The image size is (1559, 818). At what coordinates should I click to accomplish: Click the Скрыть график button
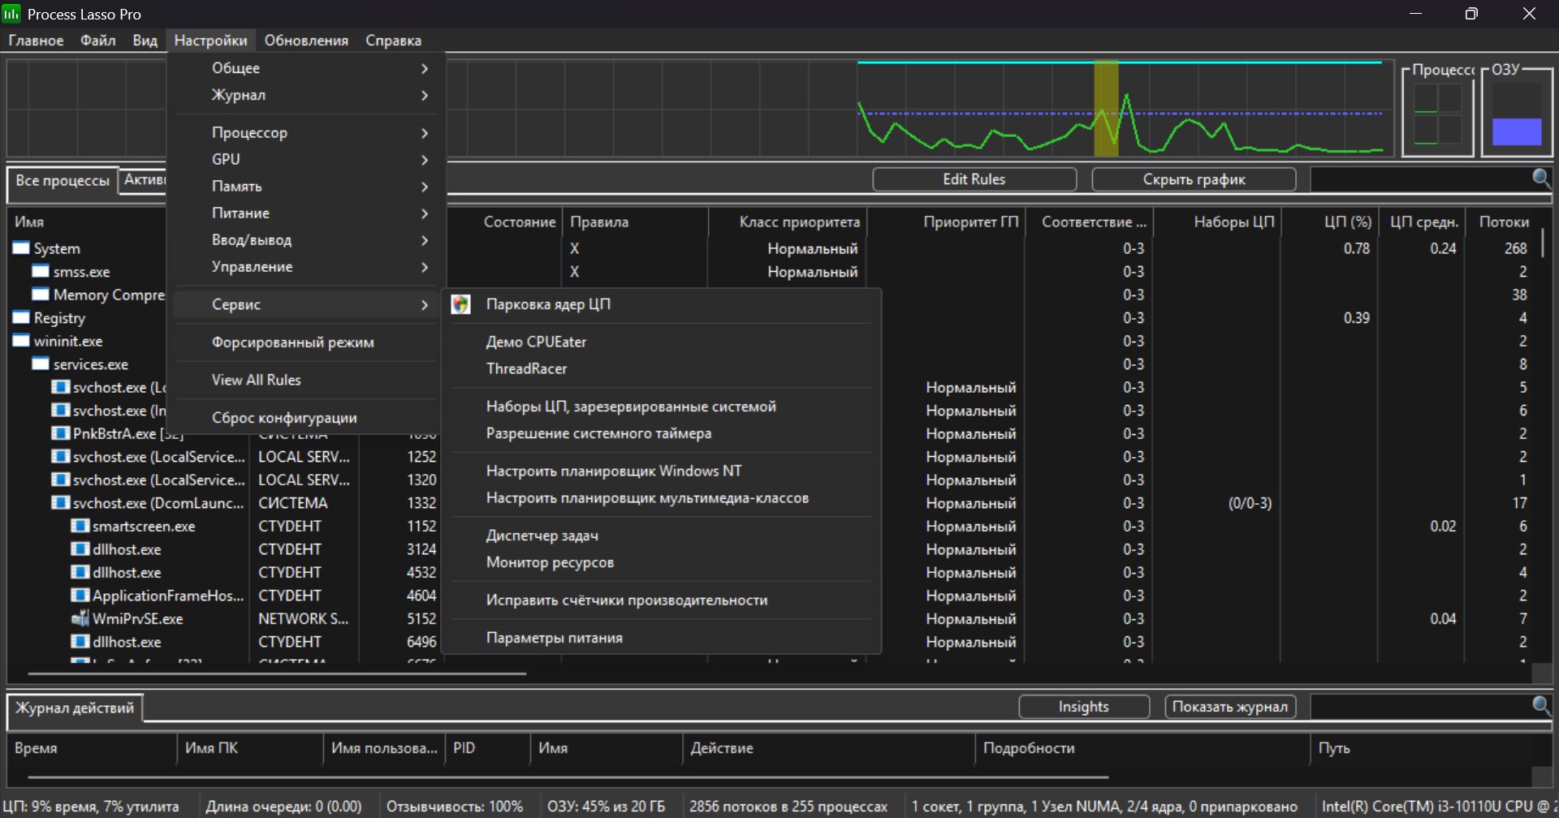[1193, 179]
